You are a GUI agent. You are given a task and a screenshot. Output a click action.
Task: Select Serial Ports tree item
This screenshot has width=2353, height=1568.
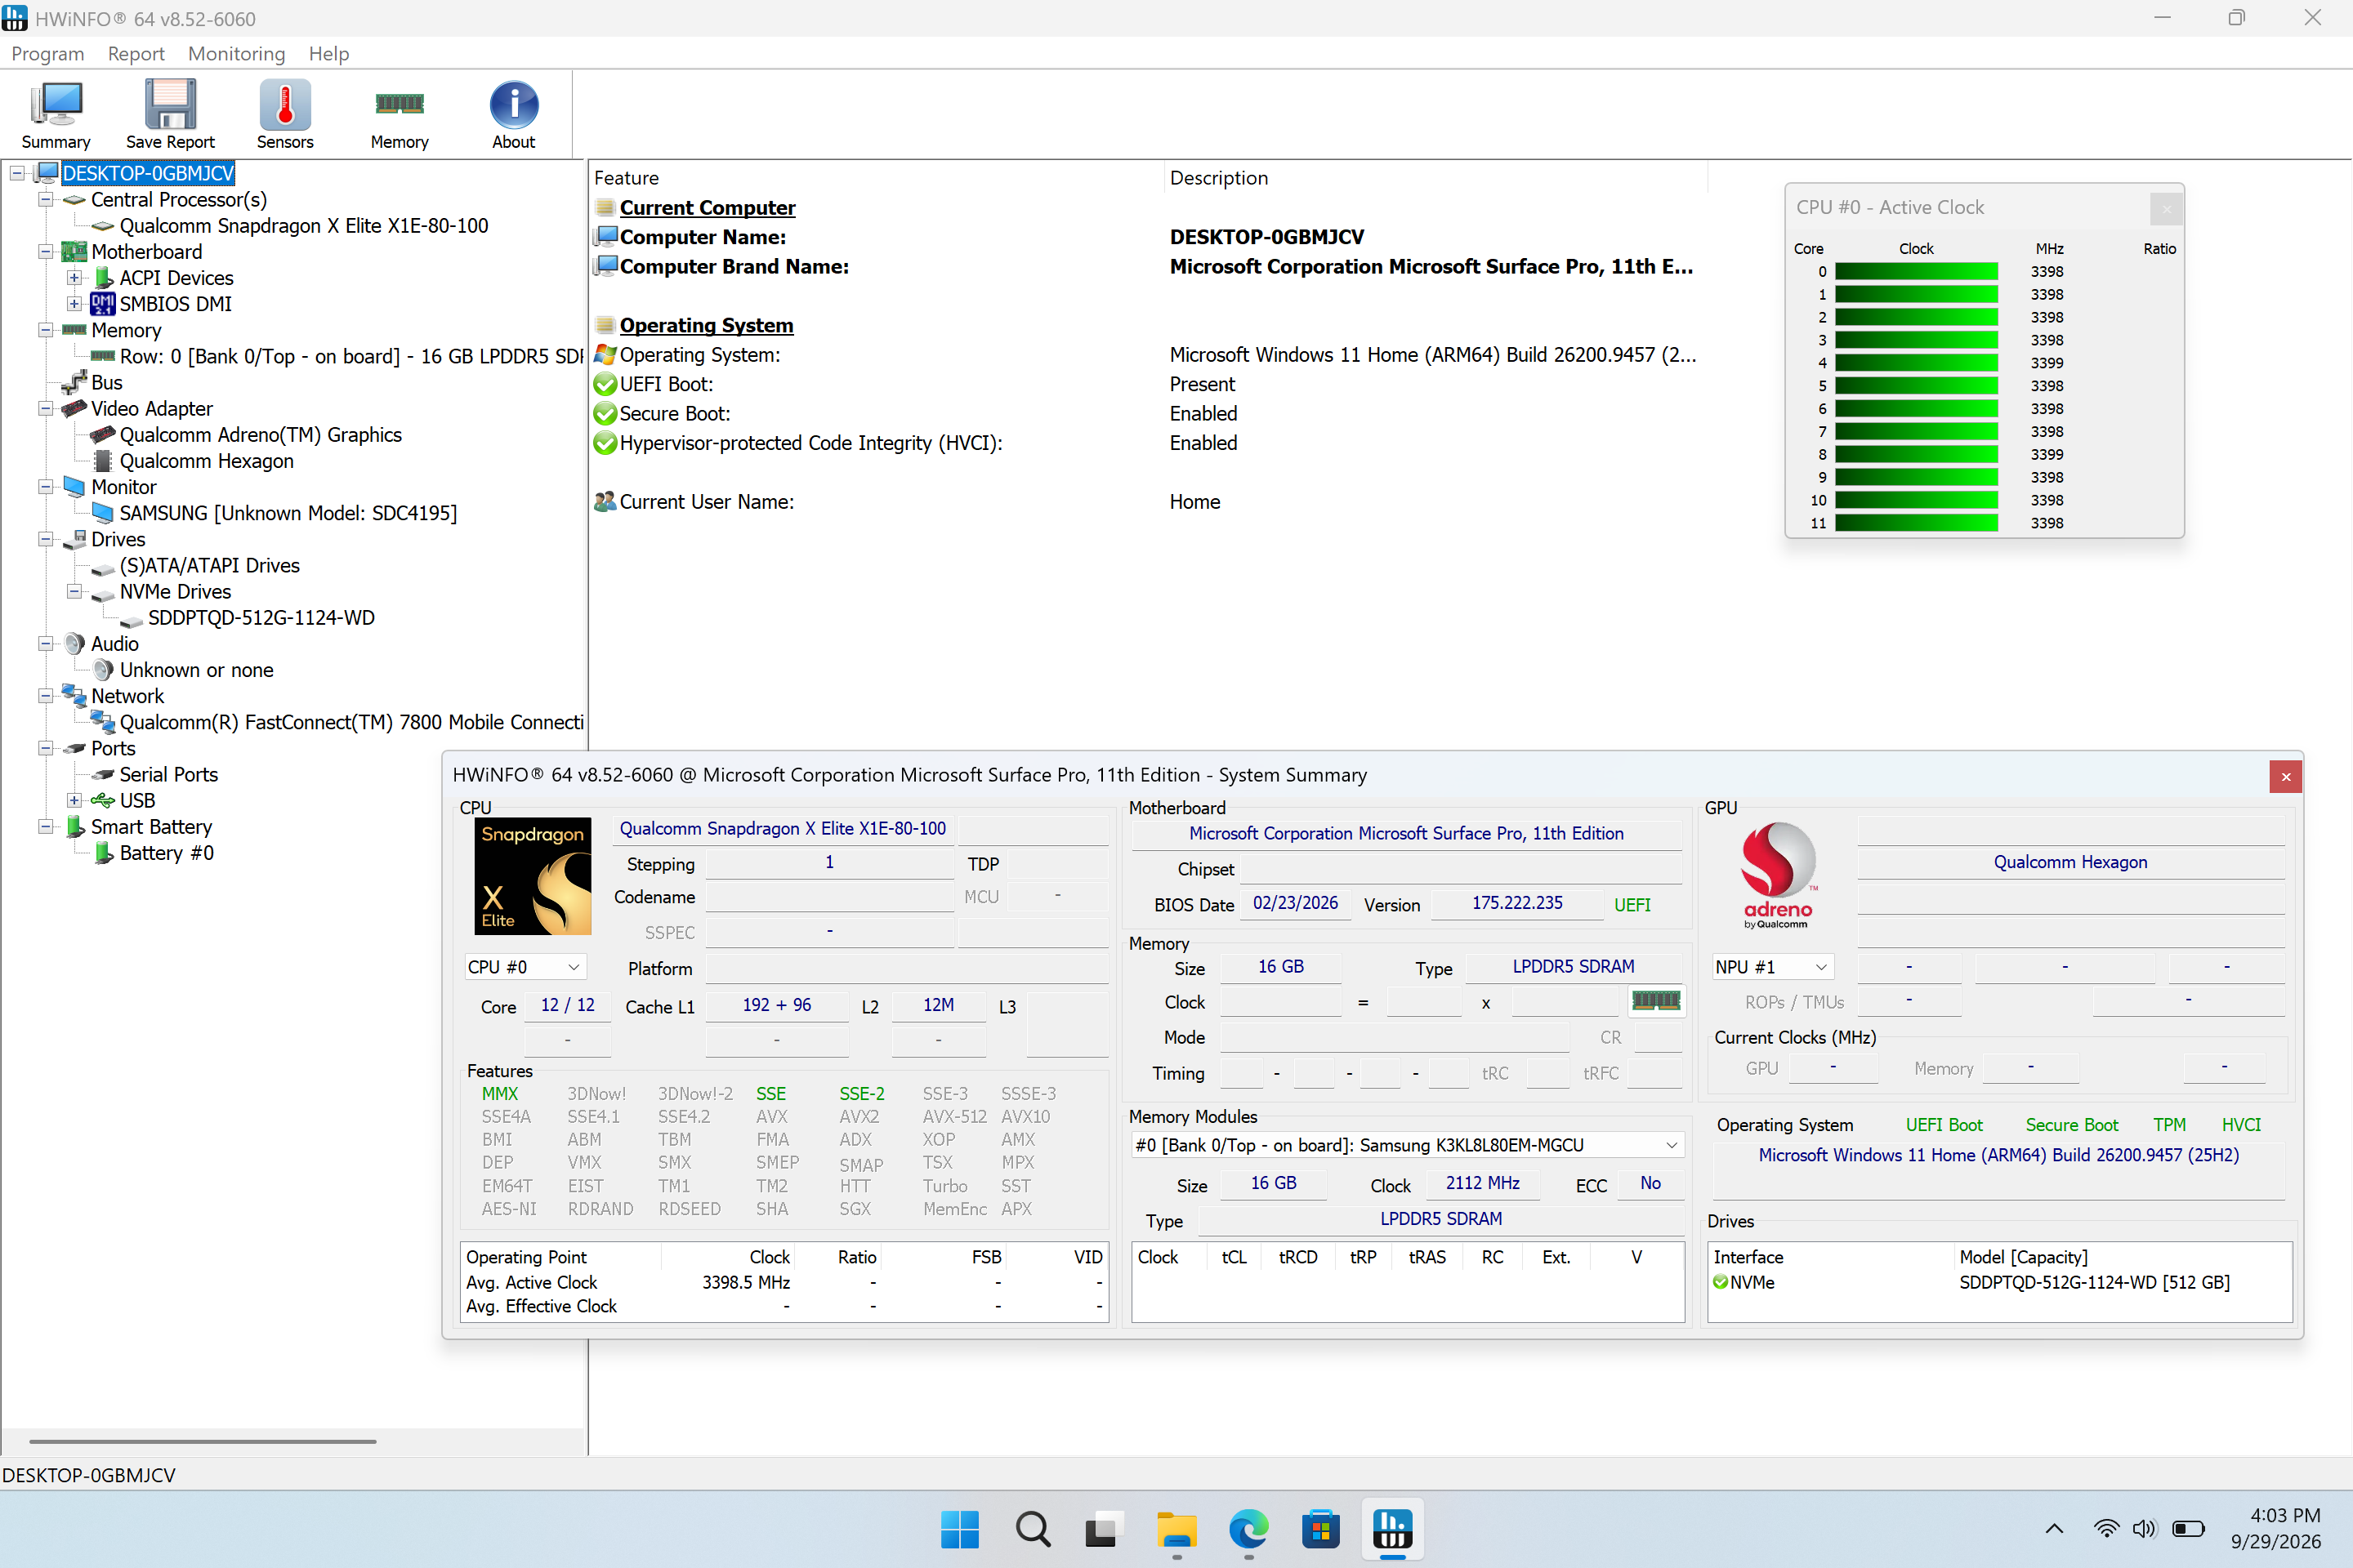coord(168,775)
